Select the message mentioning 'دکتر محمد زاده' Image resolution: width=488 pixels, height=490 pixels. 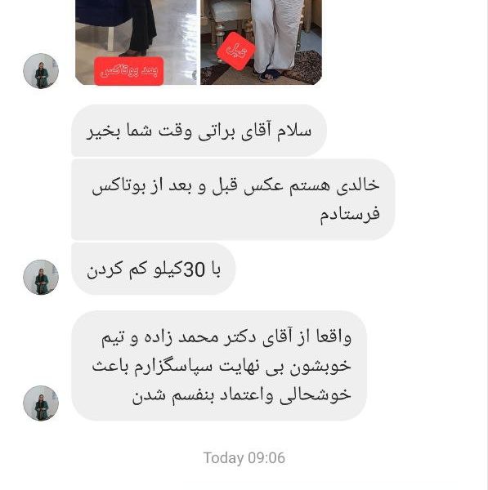click(219, 366)
